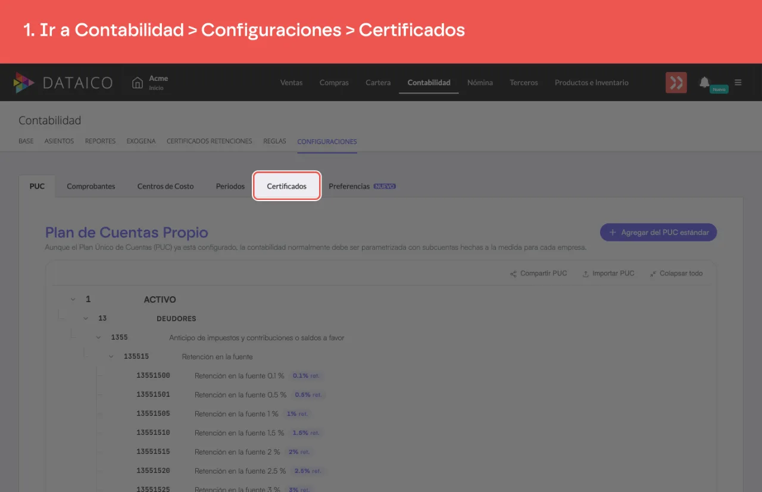
Task: Switch to the REPORTES sub-tab
Action: tap(100, 142)
